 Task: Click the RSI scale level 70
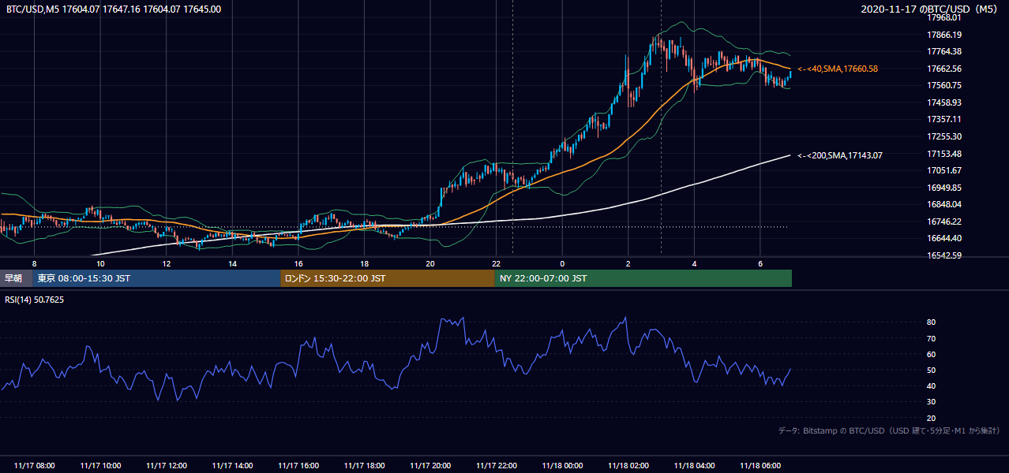tap(931, 338)
